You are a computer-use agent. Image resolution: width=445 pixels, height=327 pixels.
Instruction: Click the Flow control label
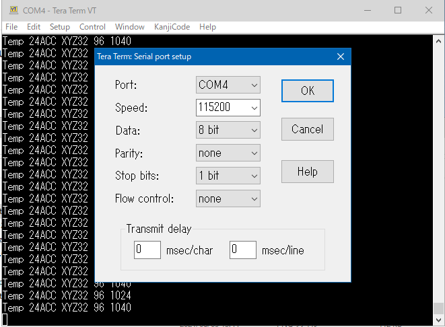click(x=144, y=198)
